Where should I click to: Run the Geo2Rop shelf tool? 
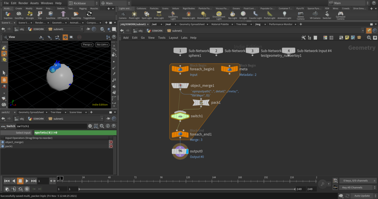[x=19, y=15]
